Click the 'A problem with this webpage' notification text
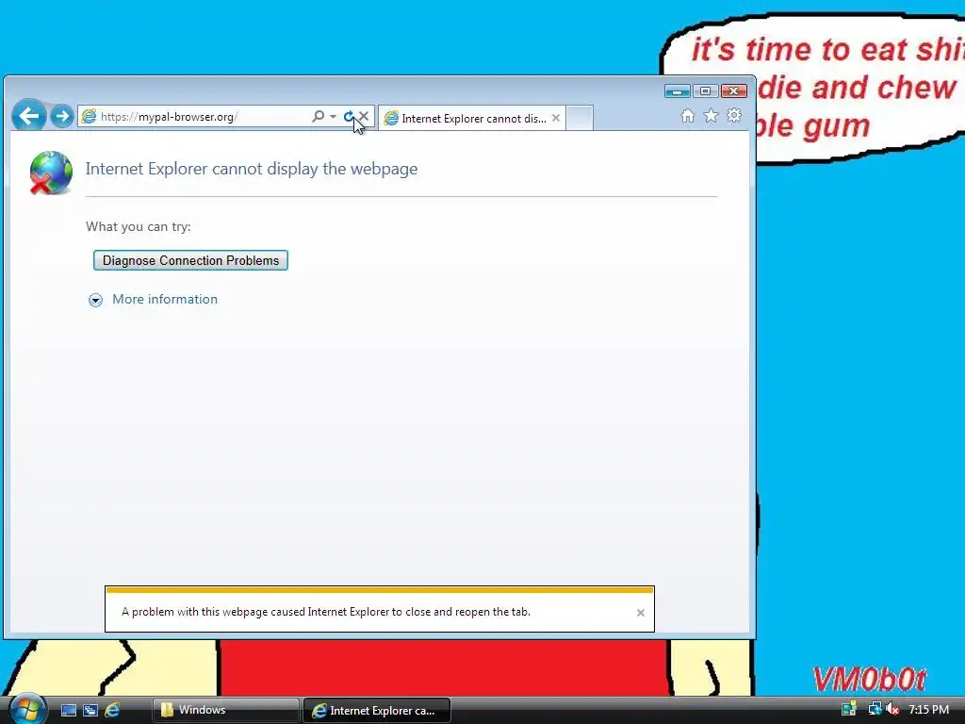This screenshot has height=724, width=965. (325, 612)
